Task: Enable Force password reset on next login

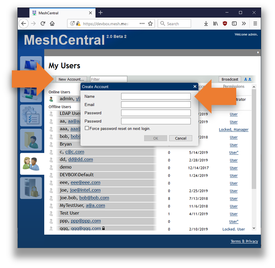Action: tap(87, 128)
